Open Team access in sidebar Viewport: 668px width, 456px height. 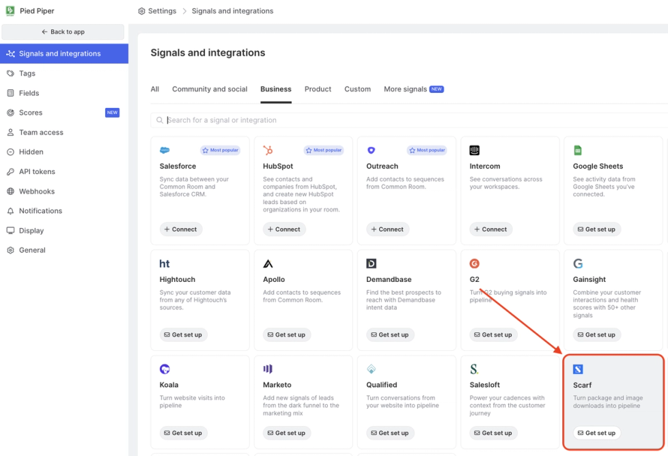[64, 132]
